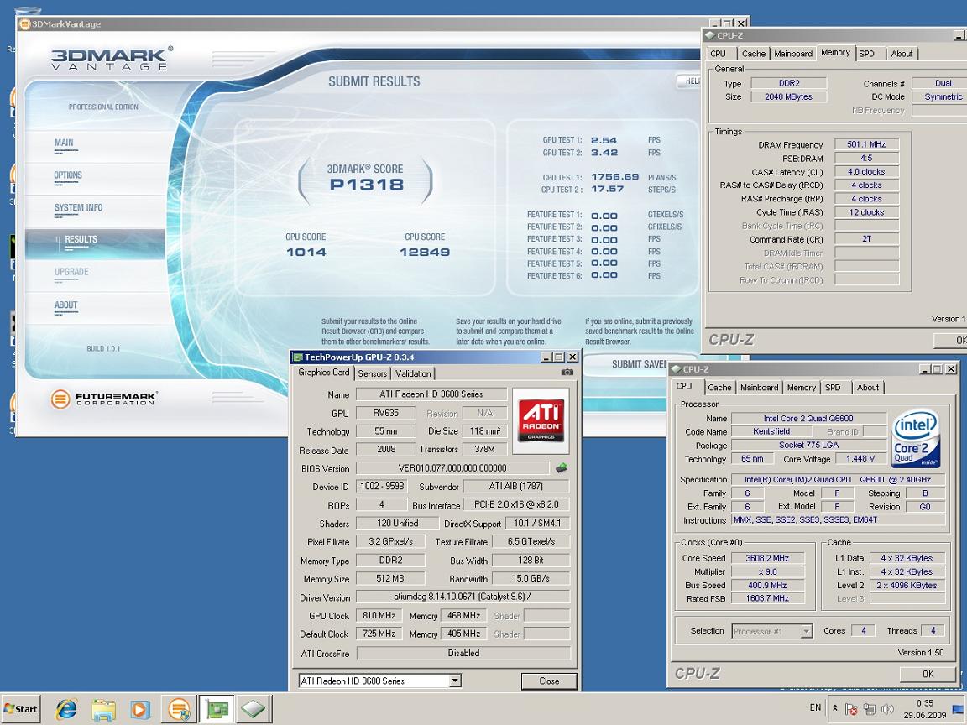Click the DRAM Frequency value 501.1 MHz

(866, 144)
